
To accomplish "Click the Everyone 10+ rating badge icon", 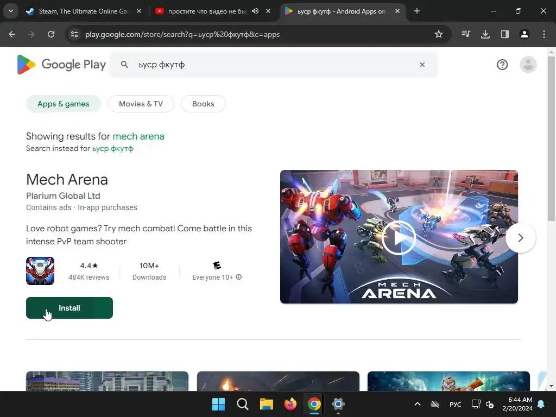I will (217, 265).
